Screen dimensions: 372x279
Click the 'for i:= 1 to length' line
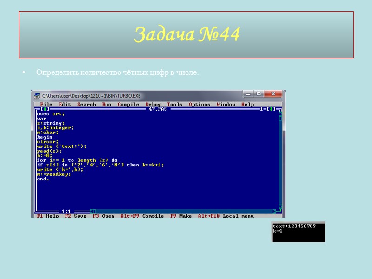(x=77, y=160)
